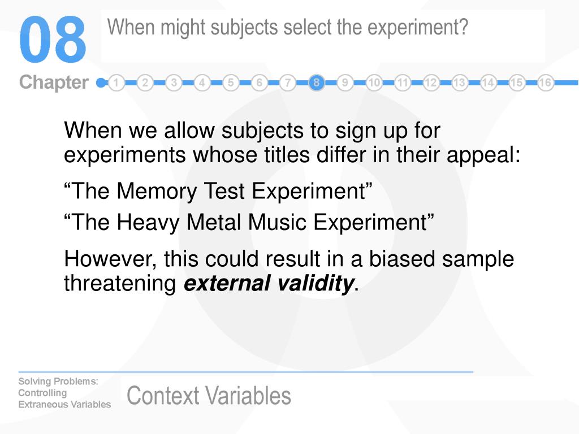Click the large 08 chapter number

tap(53, 40)
